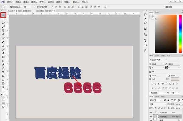Viewport: 183px width, 121px height.
Task: Enable the auto-select checkbox in options bar
Action: [11, 7]
